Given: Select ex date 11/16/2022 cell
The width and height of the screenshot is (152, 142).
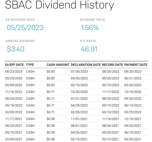Looking at the screenshot, I should tap(14, 92).
